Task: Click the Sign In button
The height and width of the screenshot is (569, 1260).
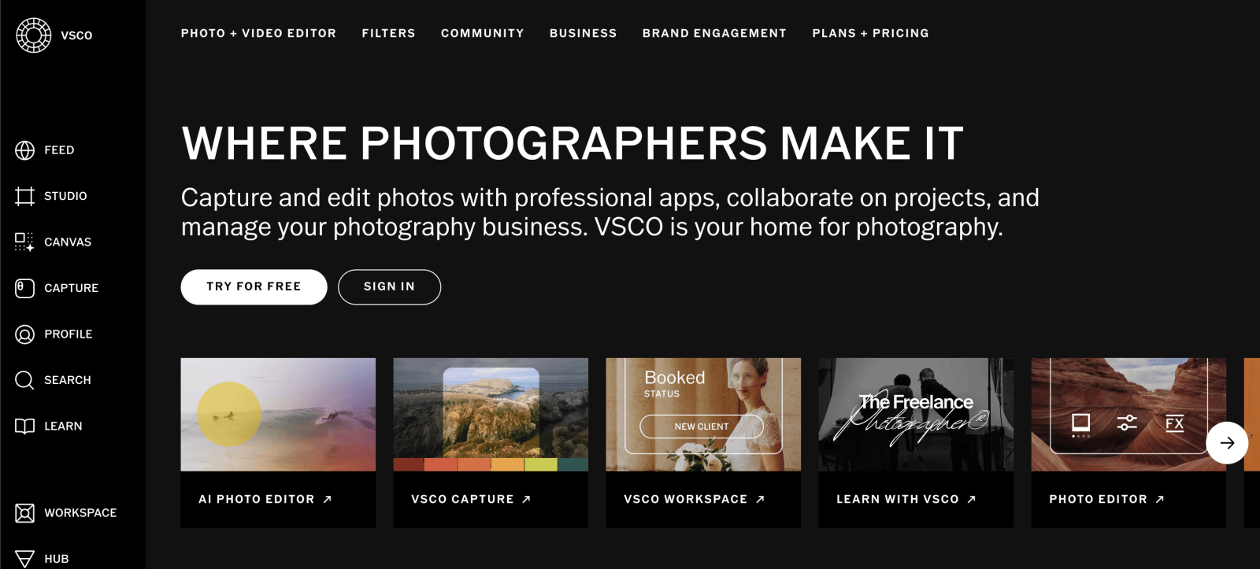Action: tap(389, 286)
